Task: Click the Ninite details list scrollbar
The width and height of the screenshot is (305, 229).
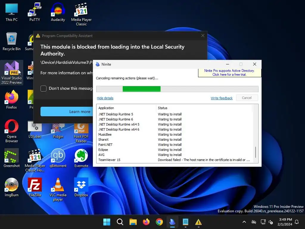Action: 255,152
